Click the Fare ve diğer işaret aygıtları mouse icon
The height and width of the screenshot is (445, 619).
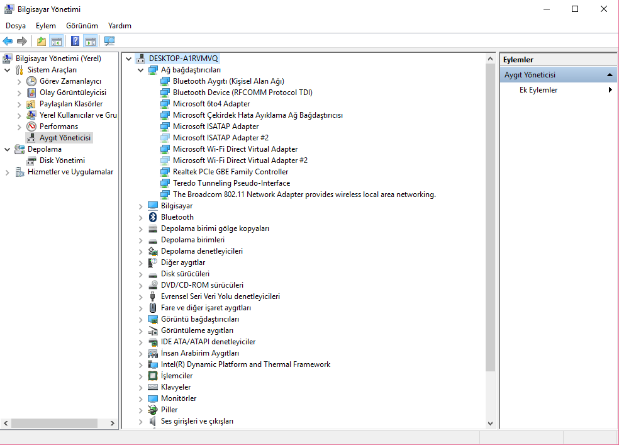tap(153, 308)
